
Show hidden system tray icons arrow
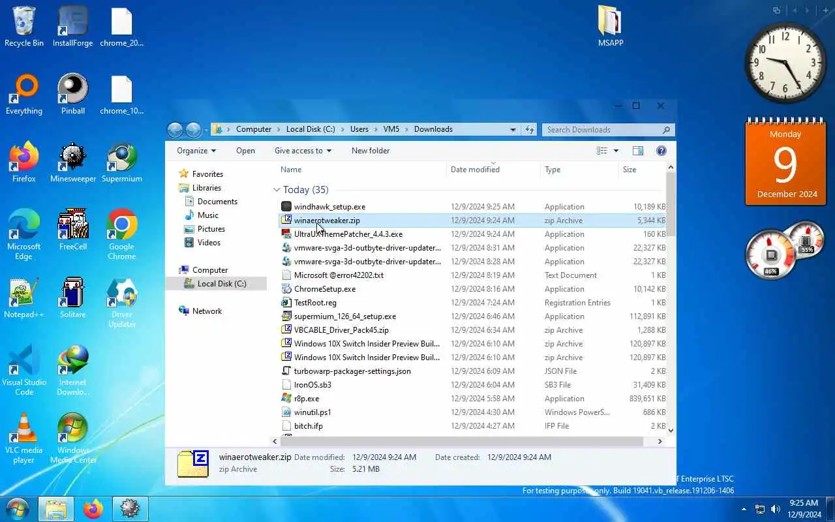(x=744, y=509)
